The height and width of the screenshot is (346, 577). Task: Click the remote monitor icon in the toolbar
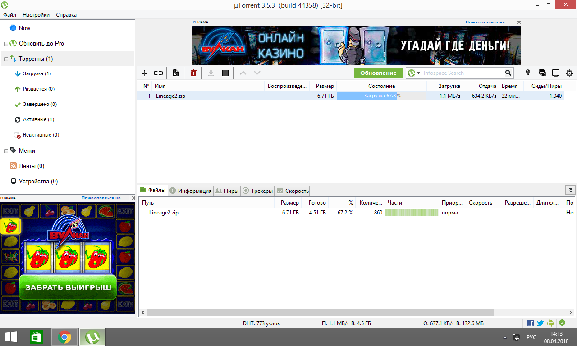[x=555, y=73]
